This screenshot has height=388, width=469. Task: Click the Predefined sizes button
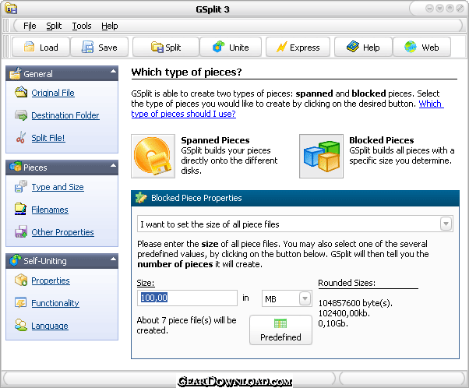click(x=280, y=330)
